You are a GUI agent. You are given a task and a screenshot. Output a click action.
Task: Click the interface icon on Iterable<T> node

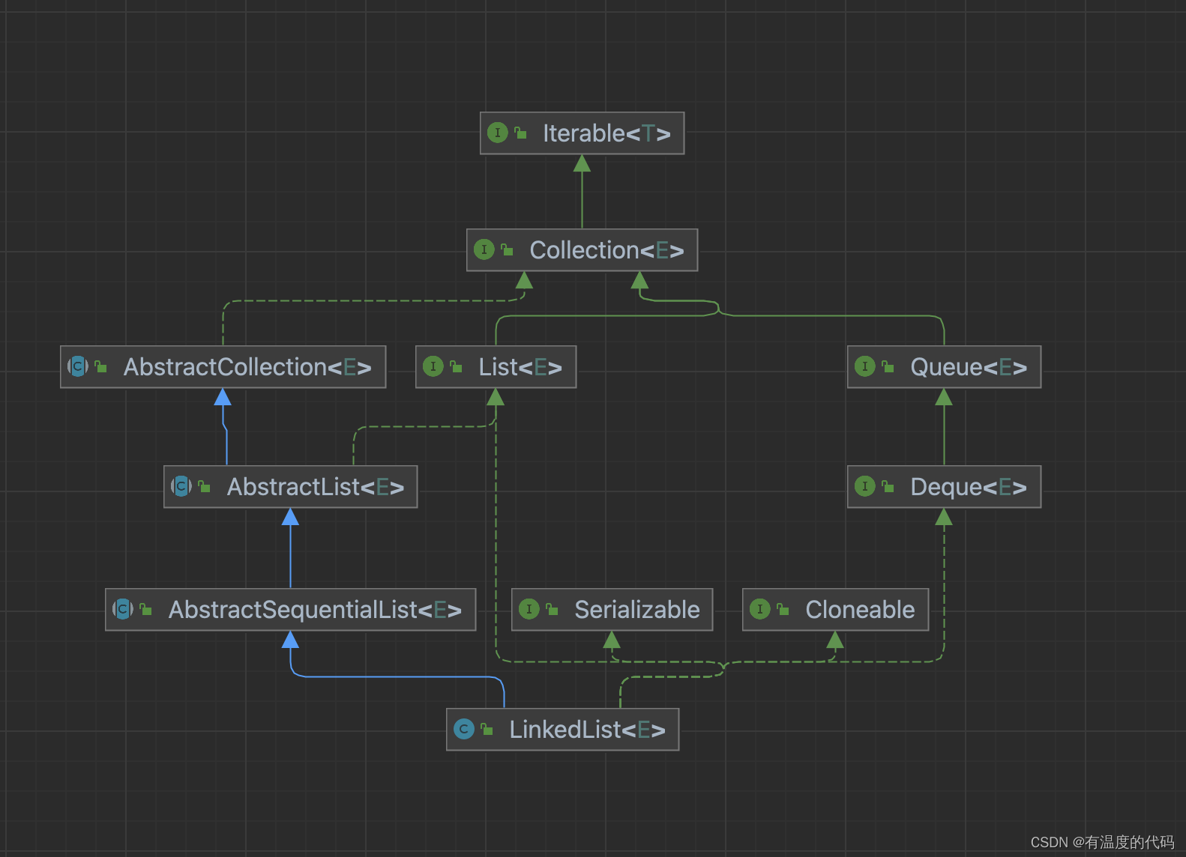coord(497,133)
